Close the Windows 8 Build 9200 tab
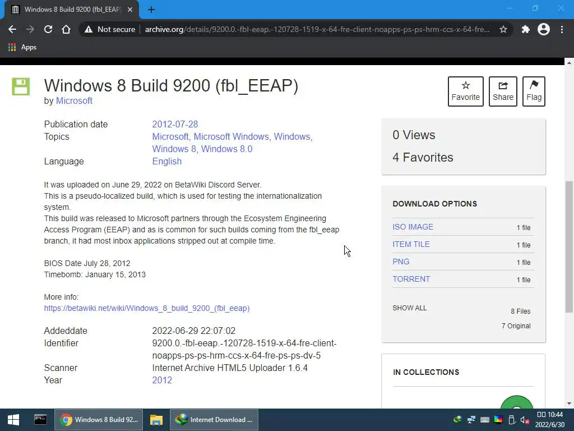Image resolution: width=574 pixels, height=431 pixels. 130,10
